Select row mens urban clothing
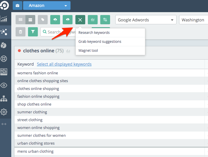Viewport: 208px width, 157px height. (x=109, y=152)
